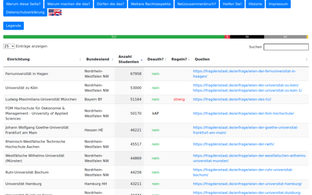This screenshot has width=312, height=195.
Task: Open the 'Dürfen die das?' page
Action: [x=110, y=4]
